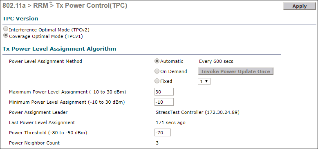Screen dimensions: 318x149
Task: Click Tx Power Level Assignment Algorithm heading
Action: coord(59,49)
